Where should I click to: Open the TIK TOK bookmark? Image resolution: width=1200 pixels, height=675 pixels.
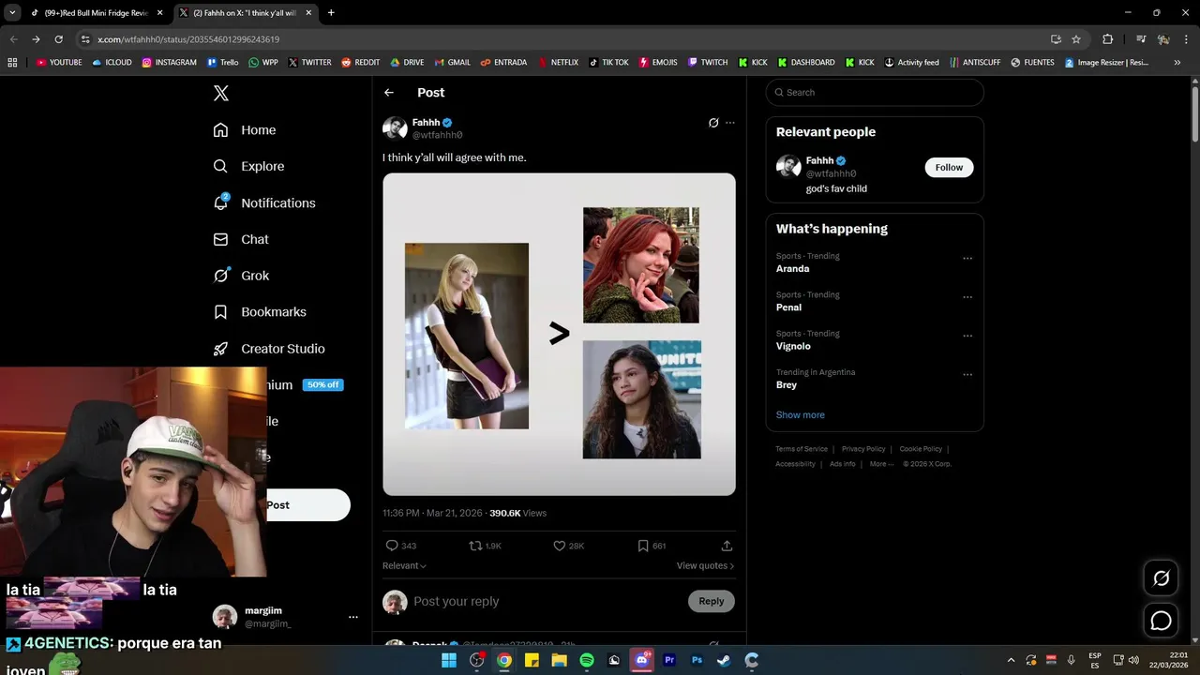coord(608,63)
